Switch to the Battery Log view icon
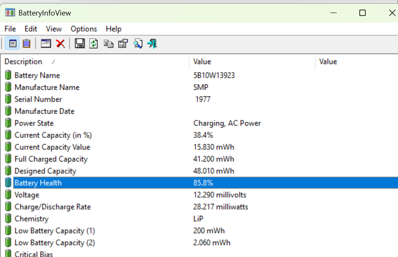398x257 pixels. [26, 44]
